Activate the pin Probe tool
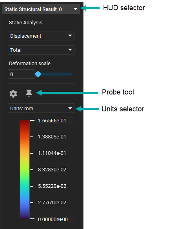The image size is (181, 229). (x=29, y=93)
